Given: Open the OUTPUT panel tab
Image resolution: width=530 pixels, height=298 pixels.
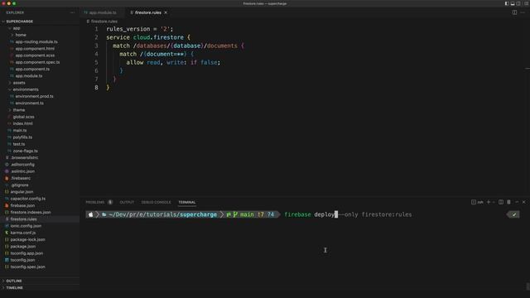Looking at the screenshot, I should (x=127, y=202).
